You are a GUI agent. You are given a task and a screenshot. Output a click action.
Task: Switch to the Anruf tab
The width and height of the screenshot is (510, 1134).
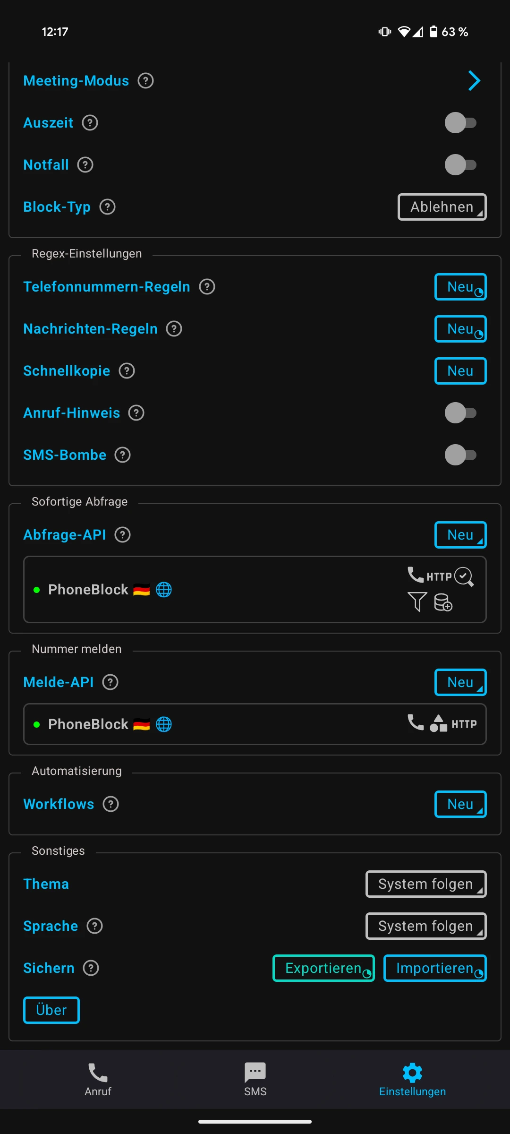(x=98, y=1080)
